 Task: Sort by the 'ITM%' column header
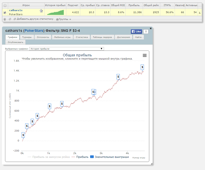(167, 5)
